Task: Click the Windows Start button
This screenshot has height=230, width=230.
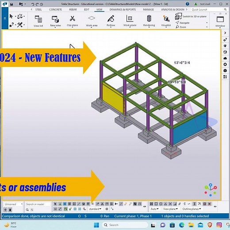Action: 96,225
